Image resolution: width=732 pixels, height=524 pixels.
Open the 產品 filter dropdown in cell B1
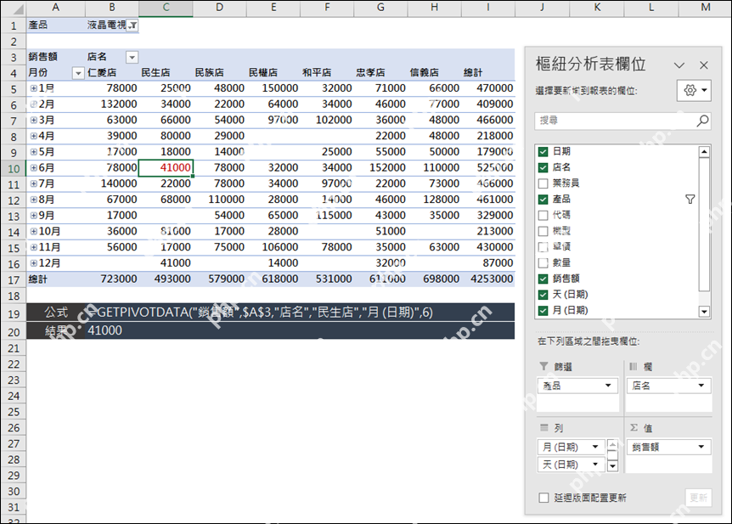coord(132,25)
